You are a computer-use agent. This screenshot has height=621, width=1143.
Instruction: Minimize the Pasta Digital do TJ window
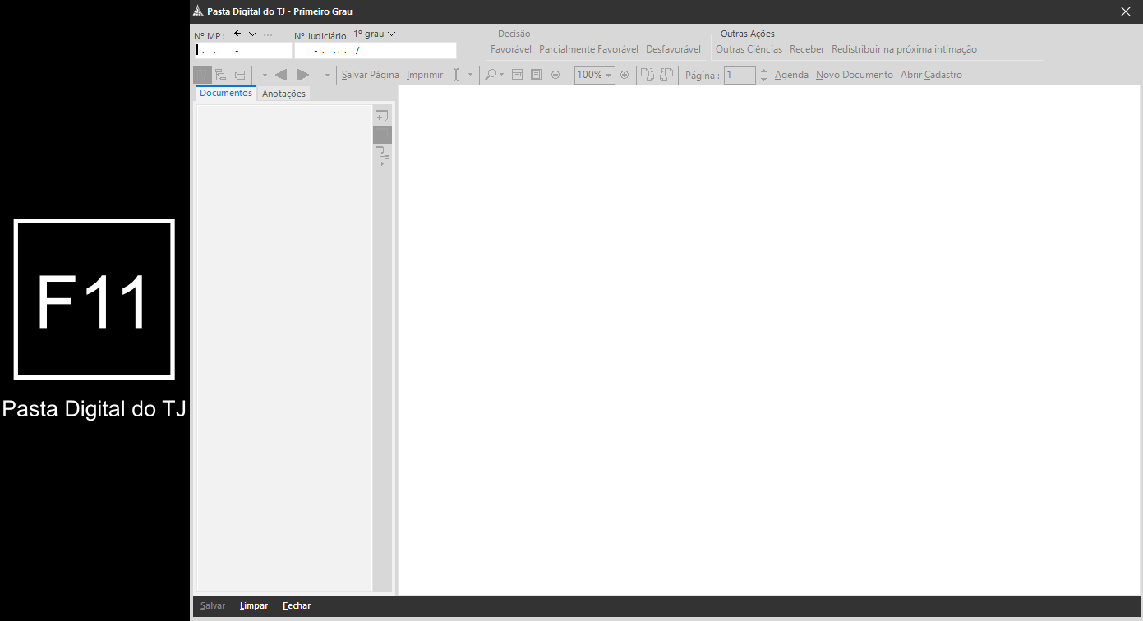1088,11
